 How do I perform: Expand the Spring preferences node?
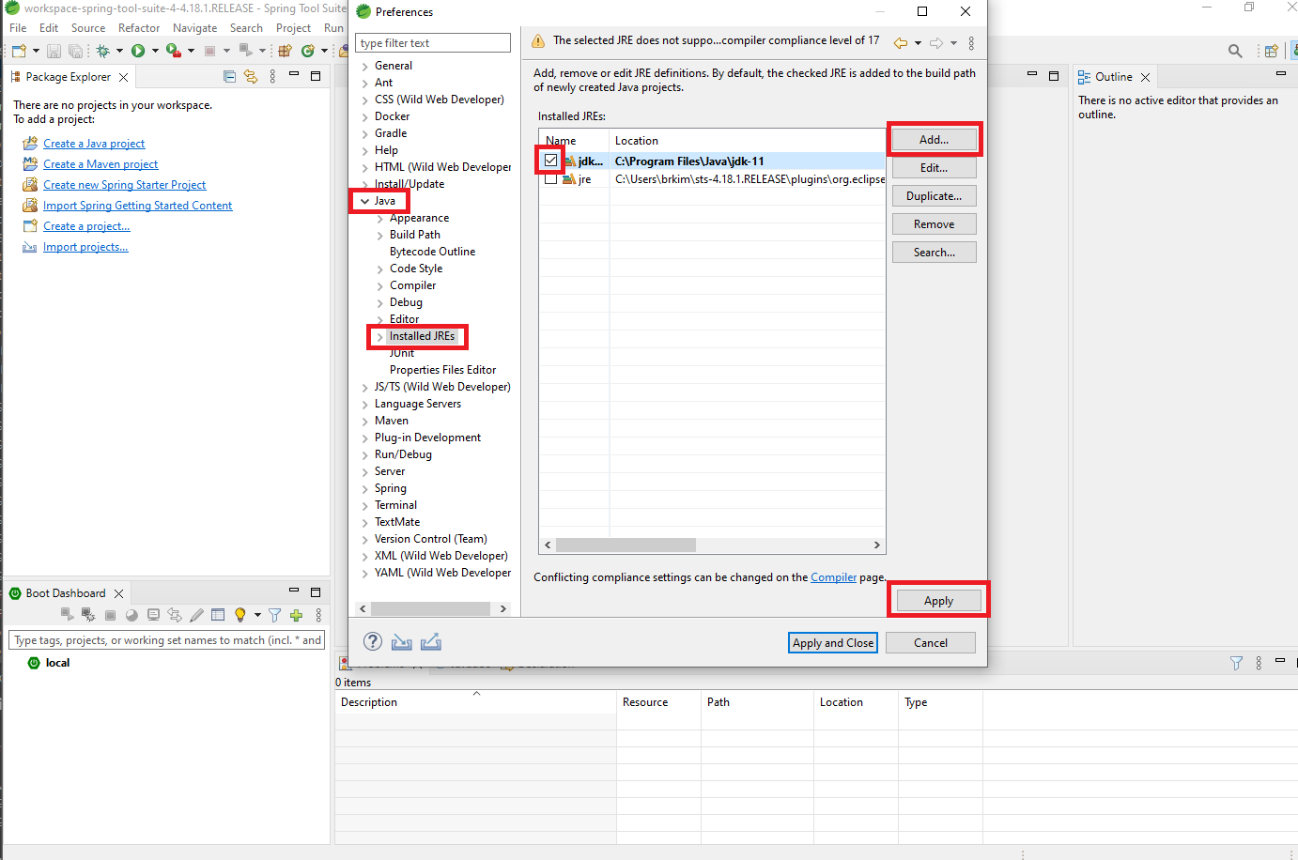pyautogui.click(x=365, y=488)
